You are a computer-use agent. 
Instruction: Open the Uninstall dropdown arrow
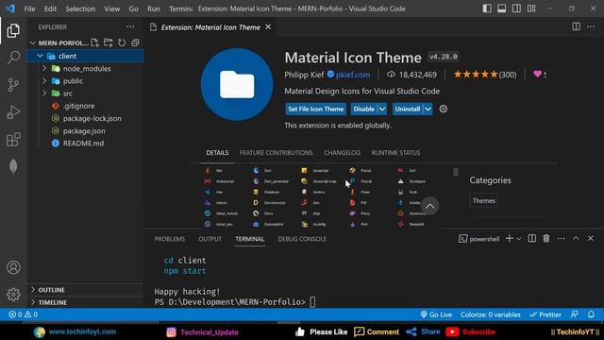pyautogui.click(x=428, y=110)
